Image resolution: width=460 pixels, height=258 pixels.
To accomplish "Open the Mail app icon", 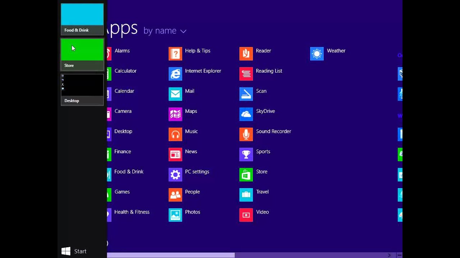I will click(x=175, y=94).
